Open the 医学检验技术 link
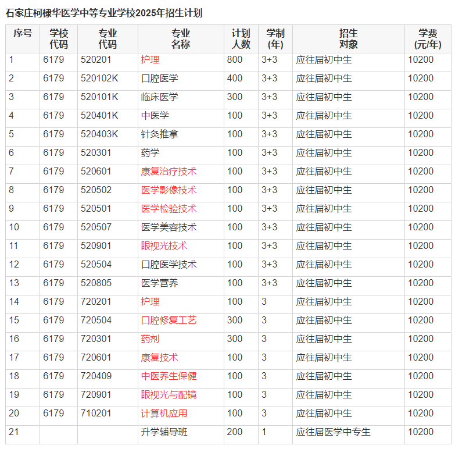Image resolution: width=455 pixels, height=449 pixels. point(169,209)
